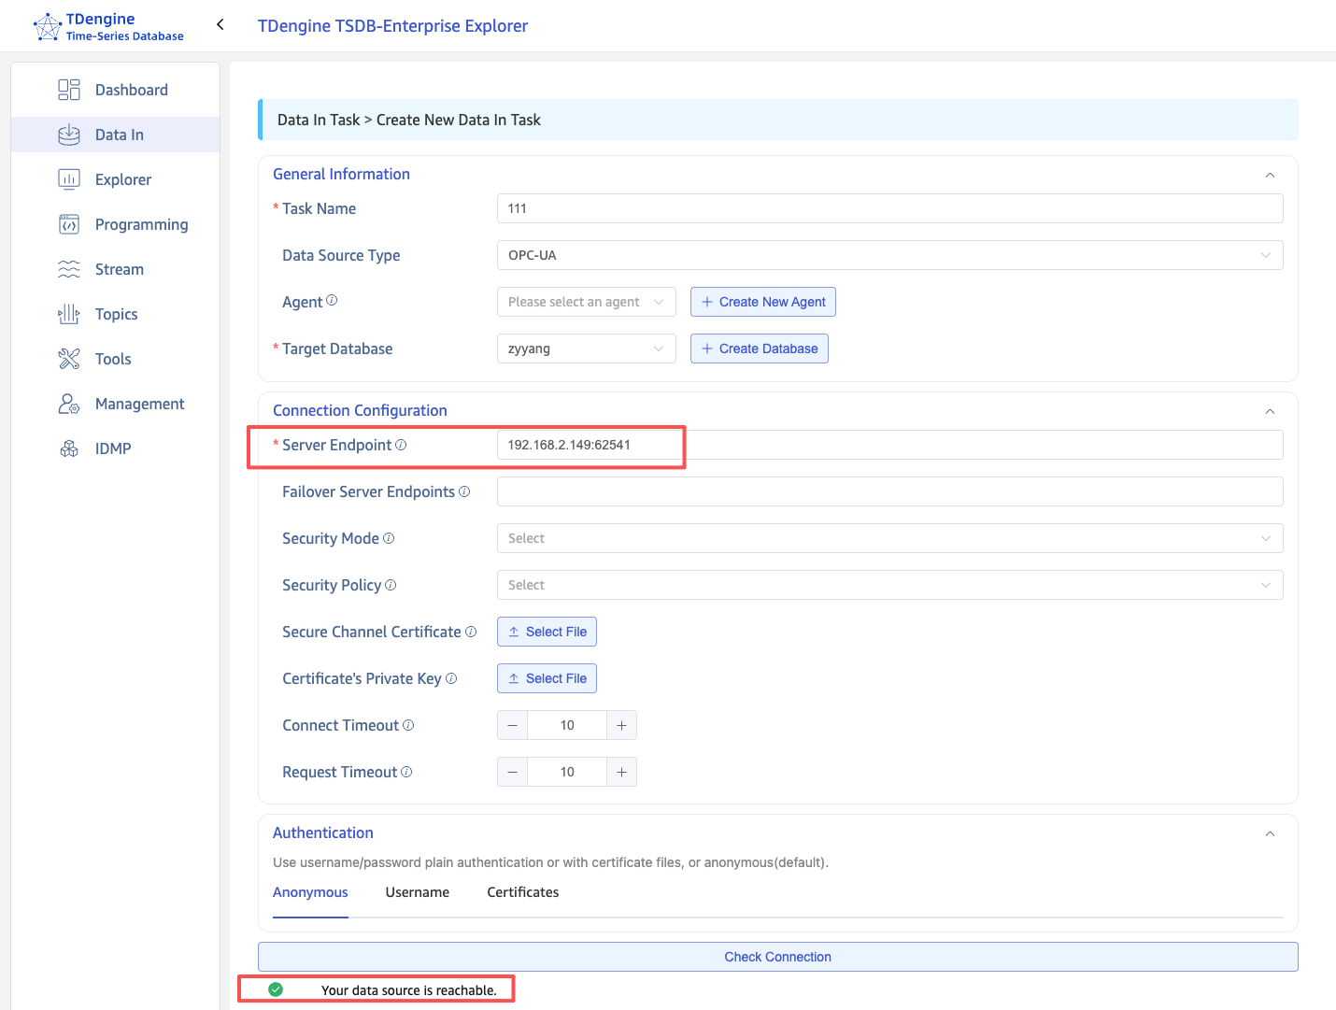Open the Explorer menu item

116,179
